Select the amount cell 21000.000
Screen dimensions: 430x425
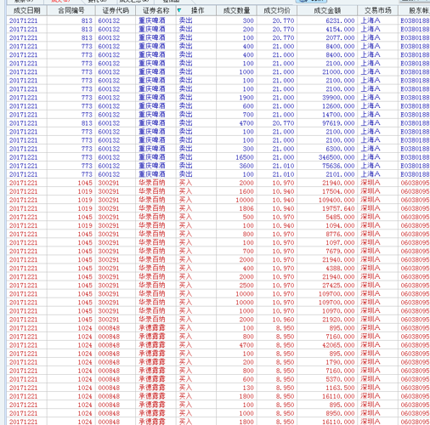click(338, 72)
